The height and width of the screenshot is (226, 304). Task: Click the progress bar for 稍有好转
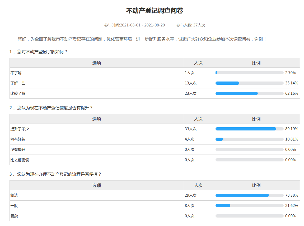[x=249, y=139]
